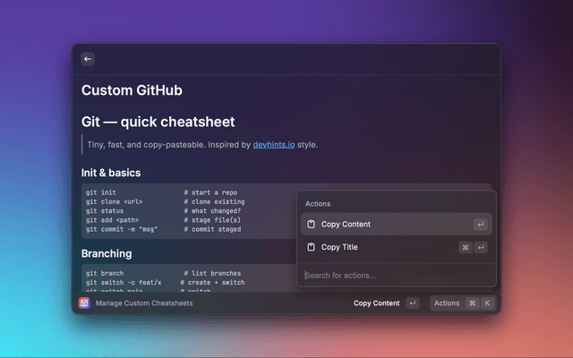Click the Command key badge beside Actions button
The image size is (573, 358).
tap(472, 303)
